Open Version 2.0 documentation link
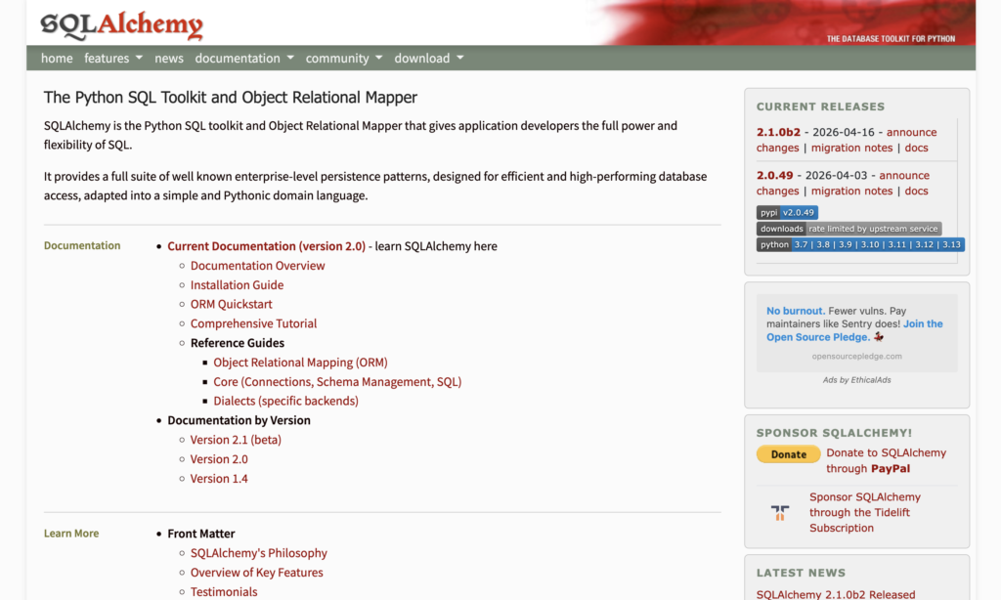Viewport: 1001px width, 600px height. (x=219, y=459)
